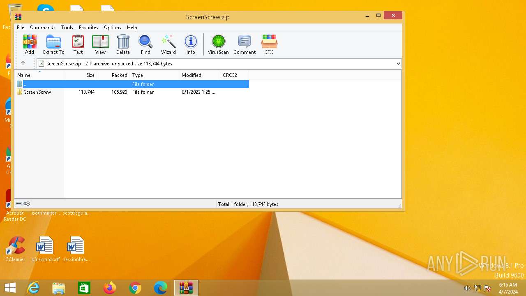The image size is (526, 296).
Task: Sort by Size column header
Action: click(81, 75)
